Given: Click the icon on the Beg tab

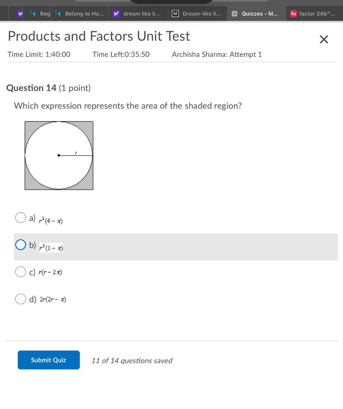Looking at the screenshot, I should coord(33,14).
